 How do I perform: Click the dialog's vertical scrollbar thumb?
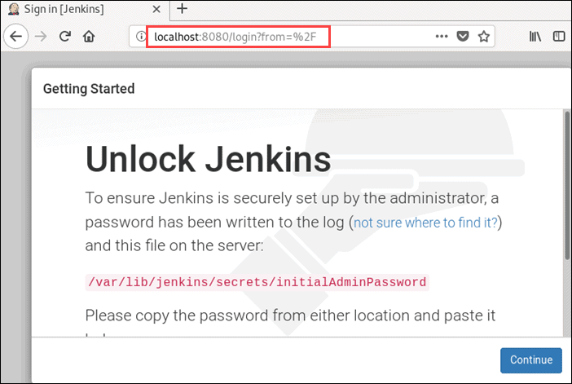pyautogui.click(x=567, y=185)
